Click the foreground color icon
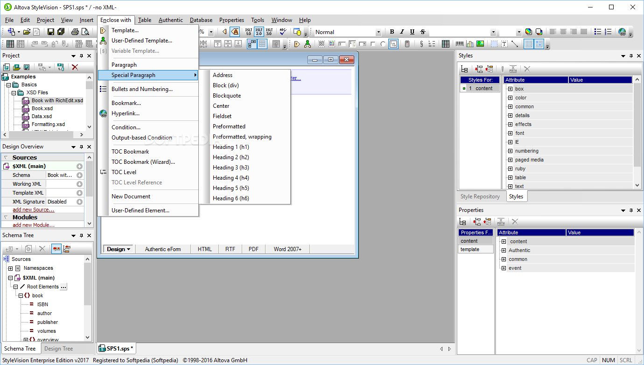 [528, 32]
